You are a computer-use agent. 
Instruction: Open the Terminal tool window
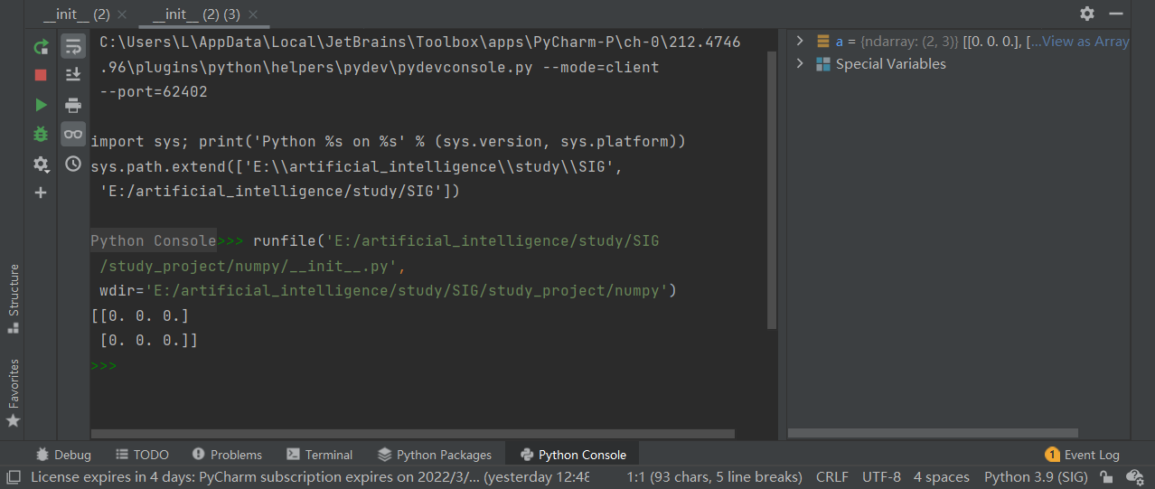point(320,455)
